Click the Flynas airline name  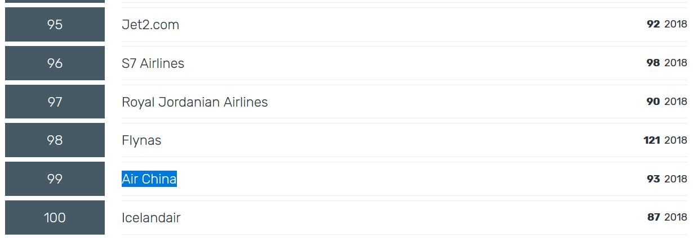click(141, 140)
